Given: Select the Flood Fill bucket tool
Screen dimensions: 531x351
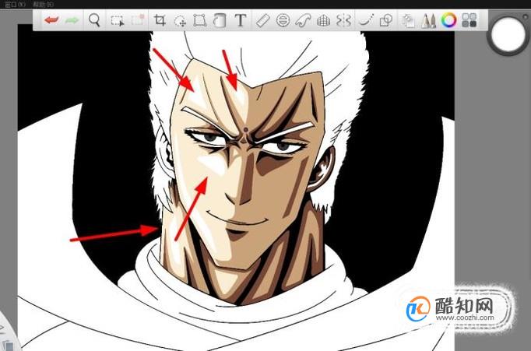Looking at the screenshot, I should [x=220, y=20].
